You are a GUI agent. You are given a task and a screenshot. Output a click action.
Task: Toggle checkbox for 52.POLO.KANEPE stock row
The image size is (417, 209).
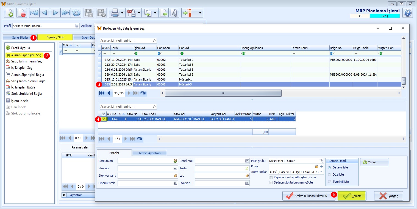pos(104,119)
